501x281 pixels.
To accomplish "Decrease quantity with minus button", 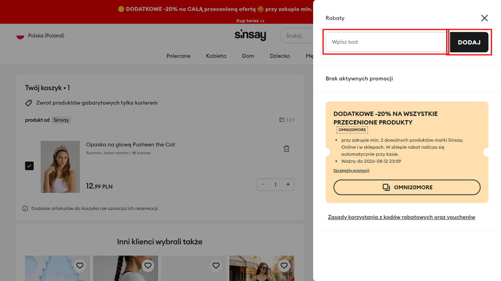I will [263, 184].
